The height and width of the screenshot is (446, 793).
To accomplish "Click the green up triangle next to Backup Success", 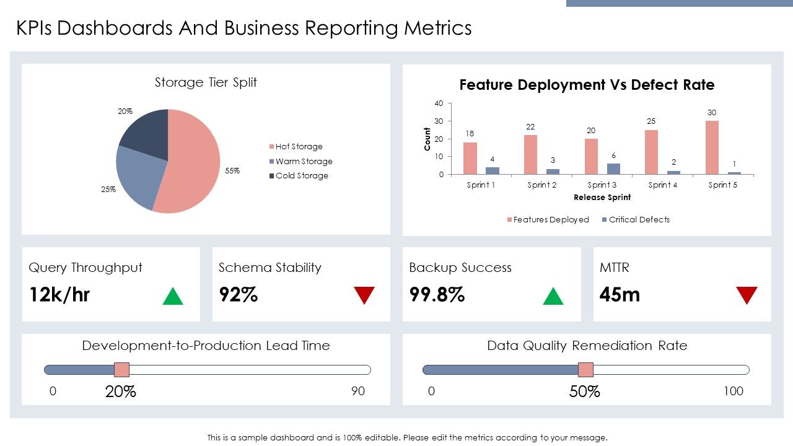I will point(553,296).
